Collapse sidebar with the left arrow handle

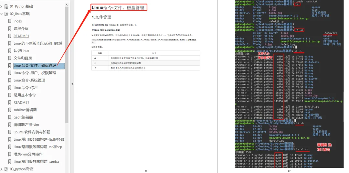tap(72, 84)
